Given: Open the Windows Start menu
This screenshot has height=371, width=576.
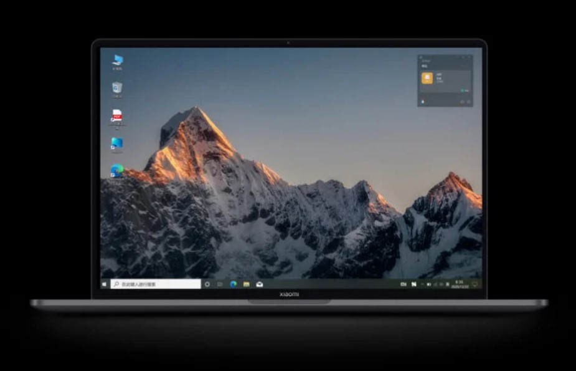Looking at the screenshot, I should 105,284.
